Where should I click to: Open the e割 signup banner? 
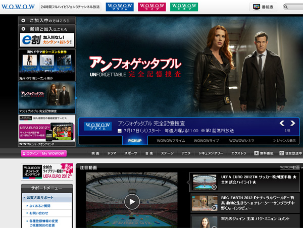(47, 40)
